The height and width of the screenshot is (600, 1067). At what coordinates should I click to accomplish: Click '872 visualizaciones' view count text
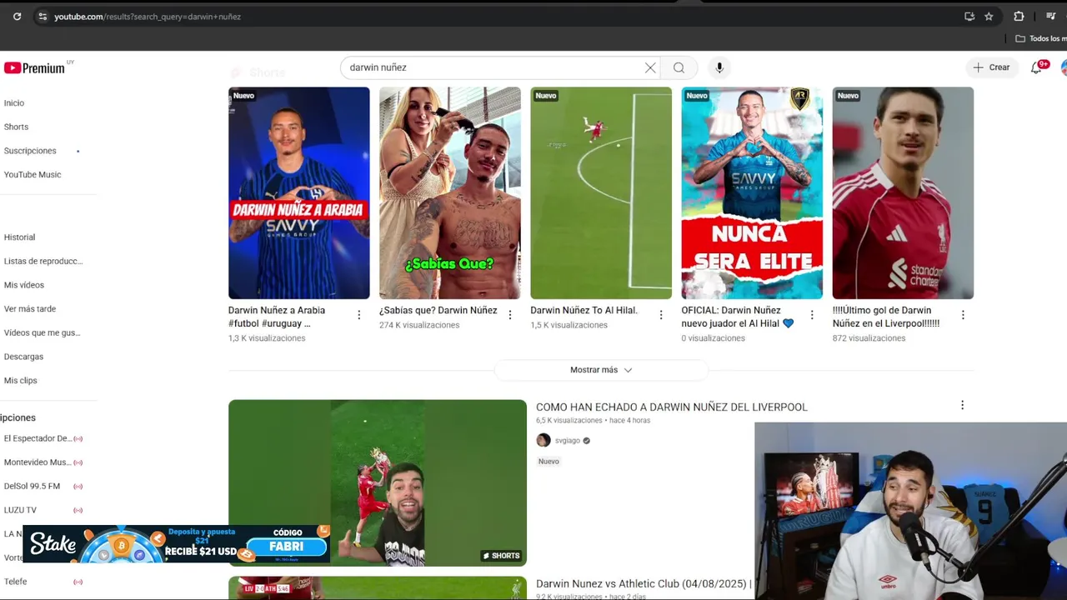click(869, 338)
